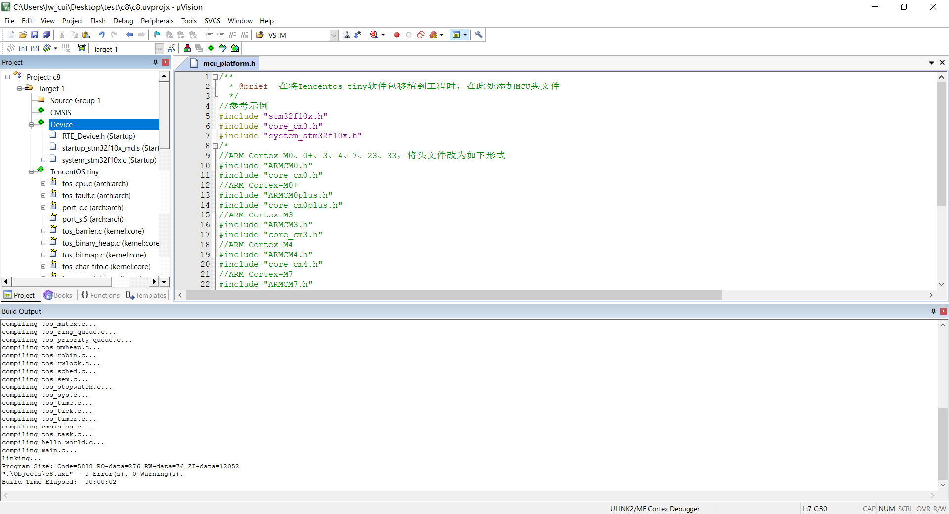Screen dimensions: 949x514
Task: Paste from clipboard using the Paste icon
Action: pyautogui.click(x=86, y=35)
